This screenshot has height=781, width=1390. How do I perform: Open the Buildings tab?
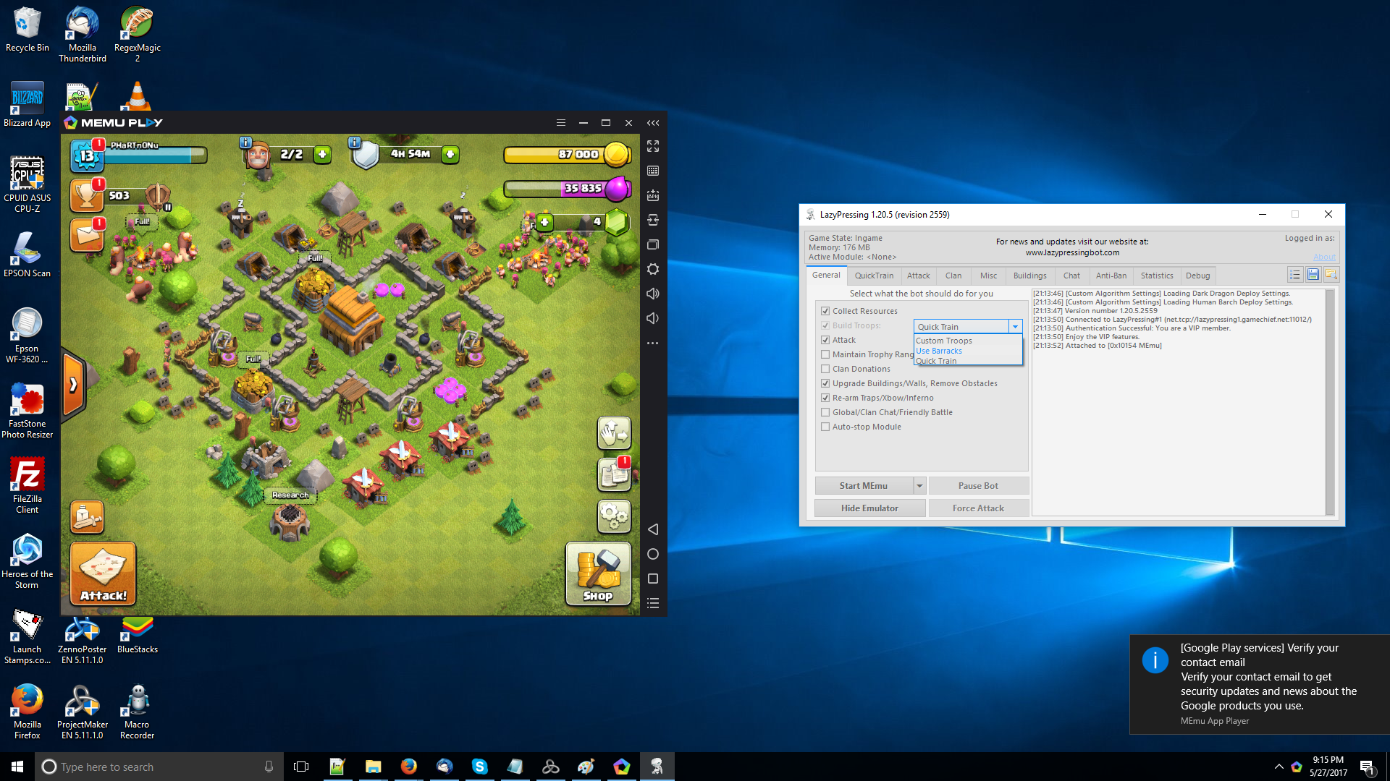click(x=1029, y=276)
